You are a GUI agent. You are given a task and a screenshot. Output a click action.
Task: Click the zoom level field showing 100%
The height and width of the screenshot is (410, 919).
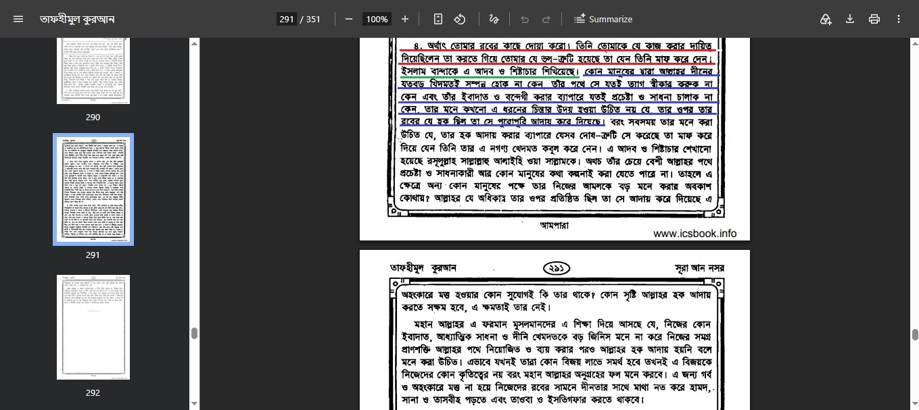pos(377,19)
